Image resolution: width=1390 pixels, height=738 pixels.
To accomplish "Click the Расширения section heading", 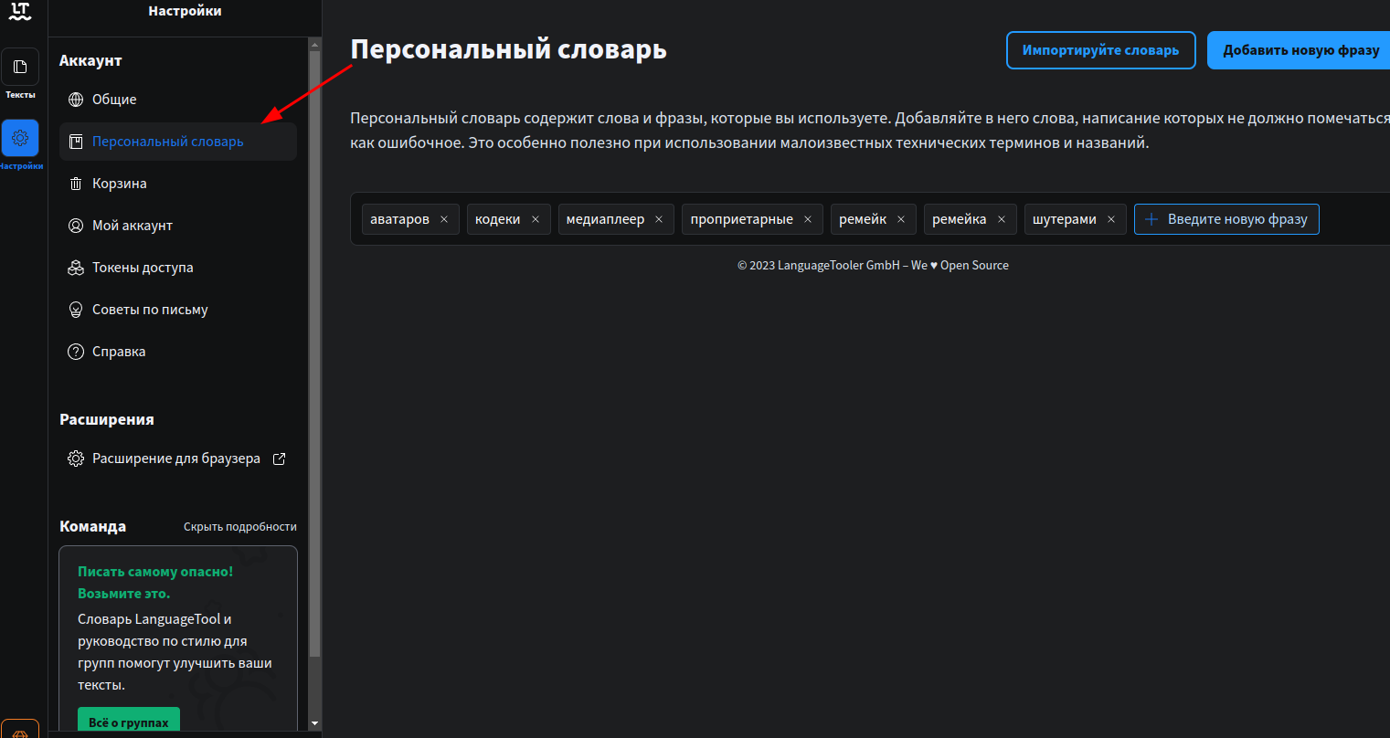I will (107, 420).
